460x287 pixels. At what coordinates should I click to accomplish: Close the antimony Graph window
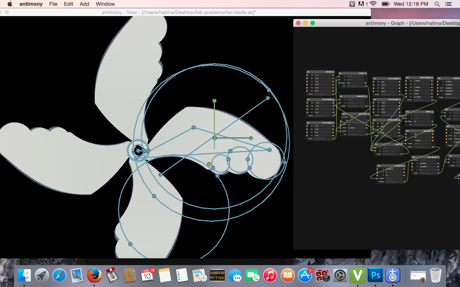(298, 23)
